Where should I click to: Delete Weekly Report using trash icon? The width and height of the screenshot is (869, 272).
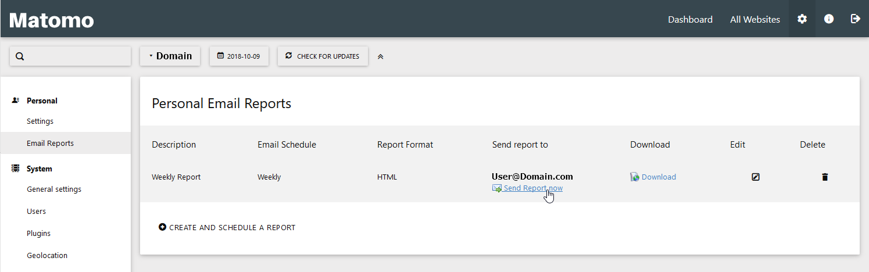click(824, 177)
